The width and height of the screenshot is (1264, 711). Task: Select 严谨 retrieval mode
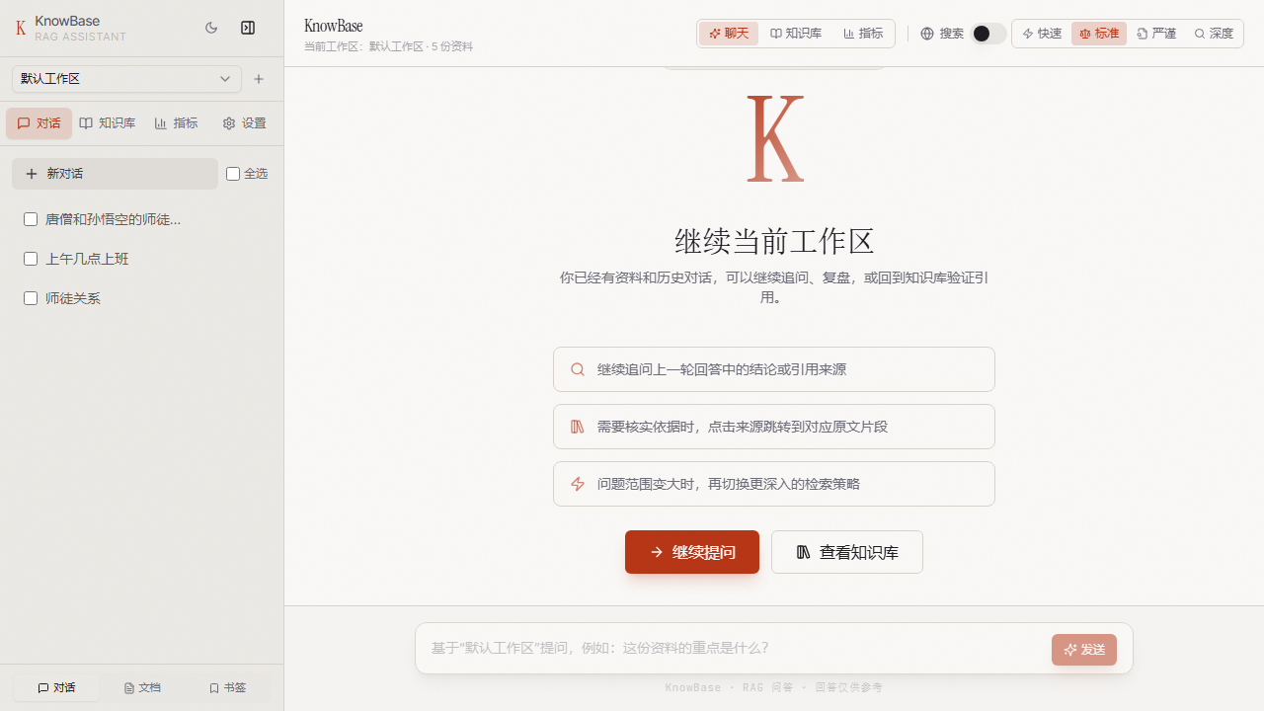tap(1156, 34)
